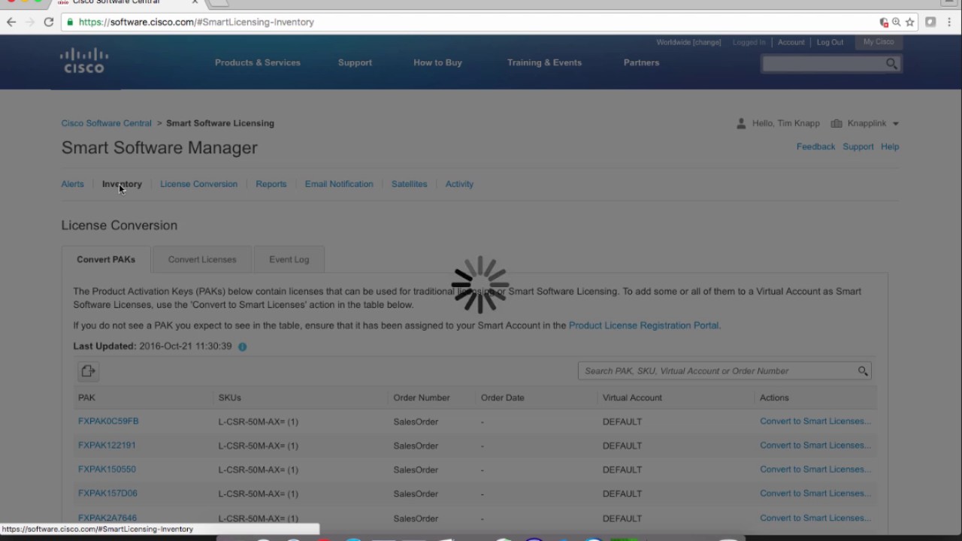Go to the Alerts section

tap(73, 184)
